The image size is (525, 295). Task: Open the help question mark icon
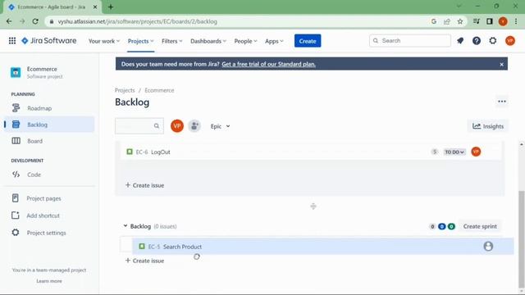[x=477, y=41]
